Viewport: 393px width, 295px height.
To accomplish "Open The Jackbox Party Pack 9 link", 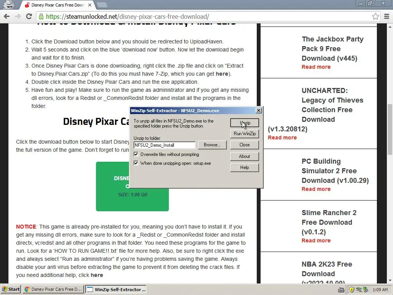I will [x=332, y=49].
